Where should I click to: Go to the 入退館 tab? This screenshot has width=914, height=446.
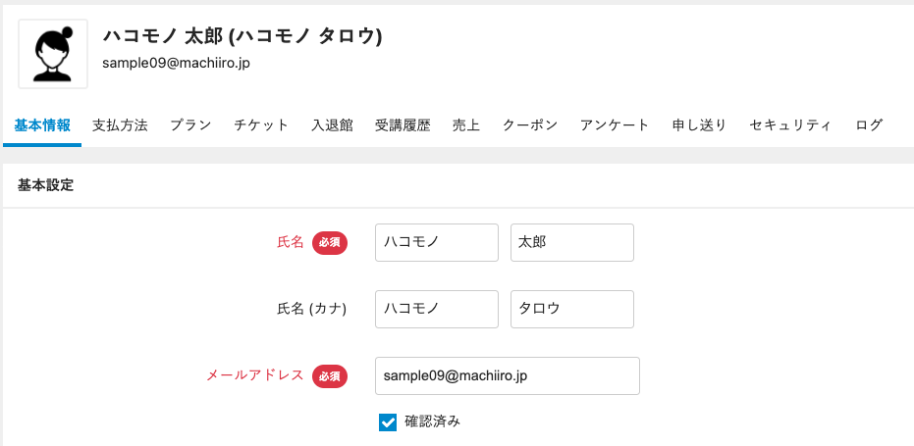tap(332, 125)
